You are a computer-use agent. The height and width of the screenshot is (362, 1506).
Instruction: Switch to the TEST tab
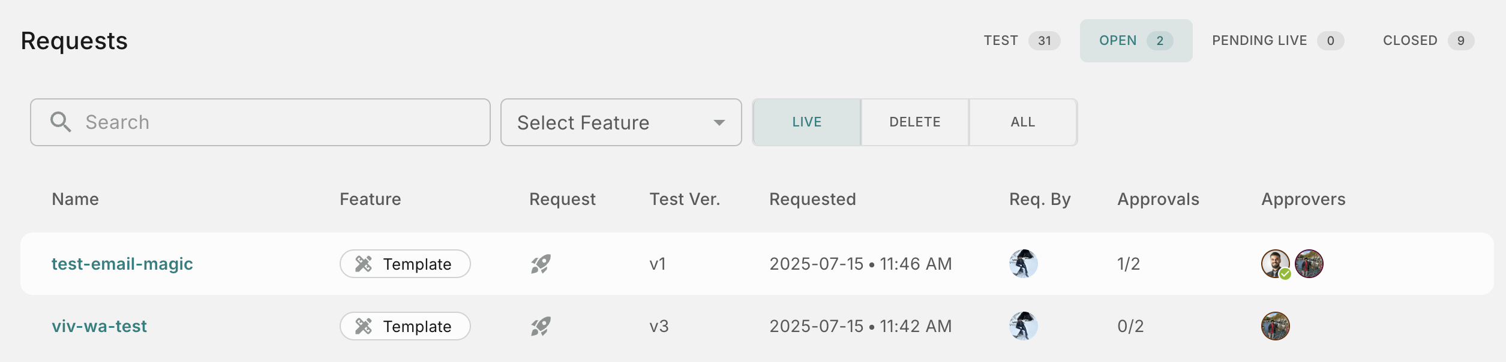[x=1021, y=41]
